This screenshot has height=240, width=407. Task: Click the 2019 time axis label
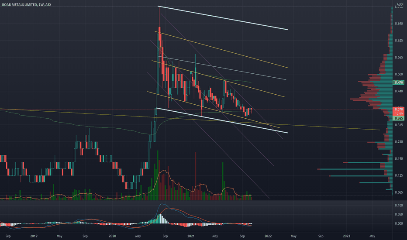click(34, 236)
